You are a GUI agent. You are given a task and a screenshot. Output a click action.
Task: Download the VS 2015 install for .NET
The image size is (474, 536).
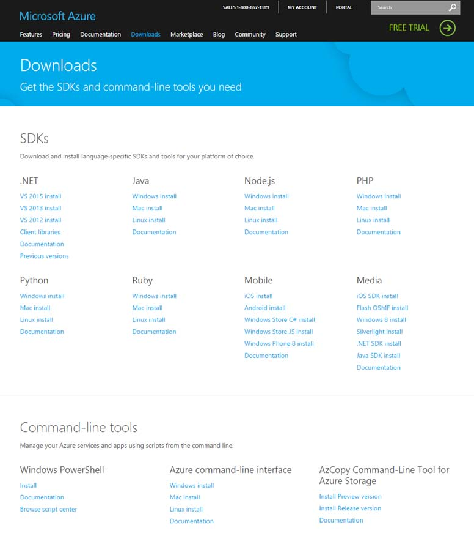coord(40,196)
